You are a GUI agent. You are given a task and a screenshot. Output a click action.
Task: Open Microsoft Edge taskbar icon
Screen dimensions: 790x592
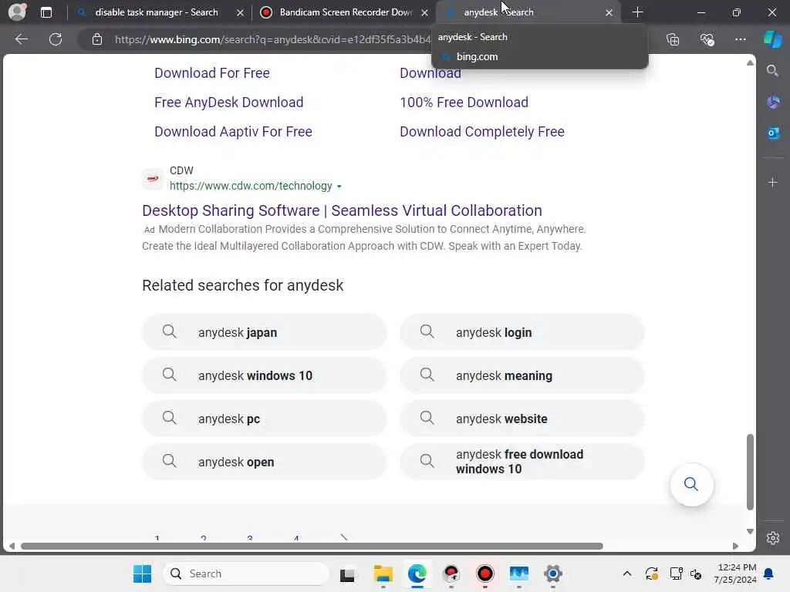[417, 573]
